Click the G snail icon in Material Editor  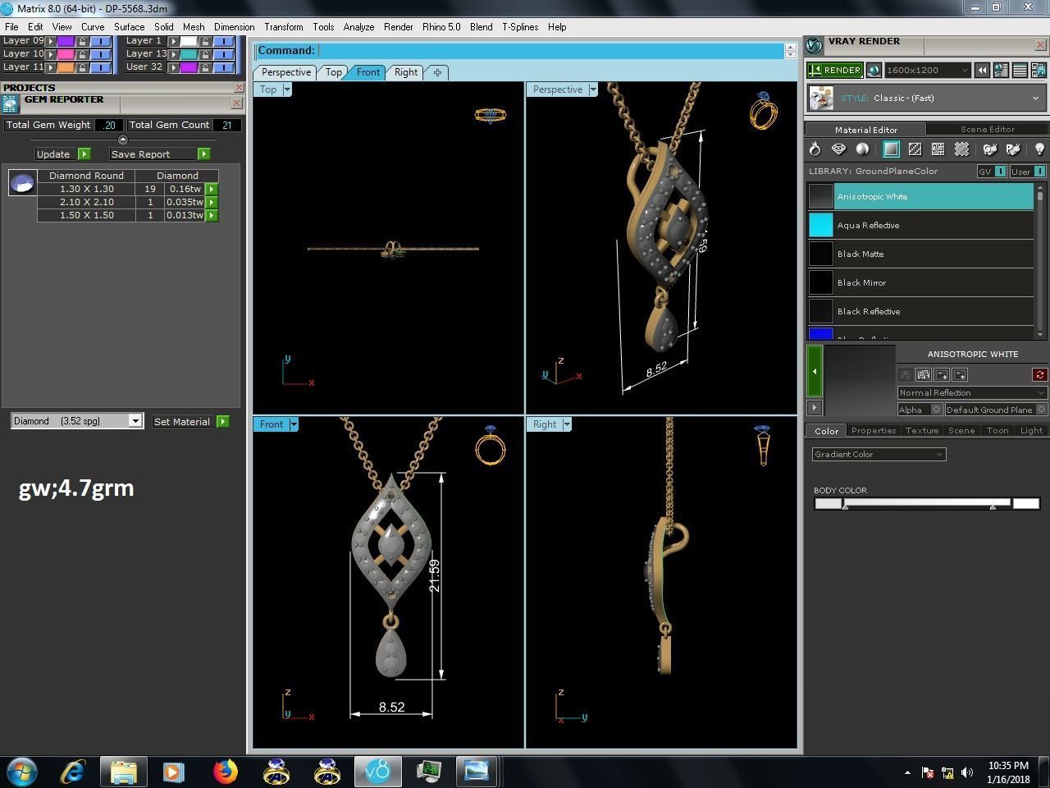click(x=990, y=149)
